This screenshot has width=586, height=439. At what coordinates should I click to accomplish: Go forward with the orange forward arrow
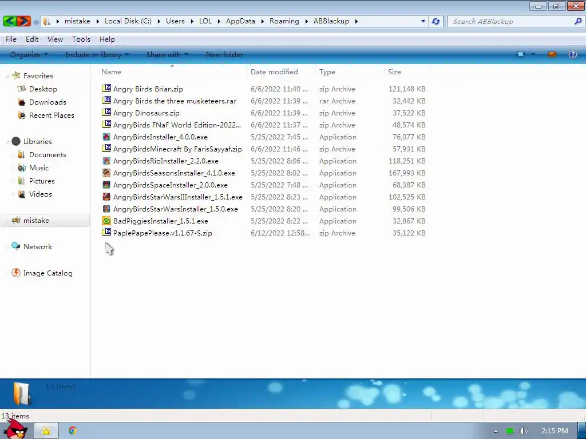click(24, 21)
